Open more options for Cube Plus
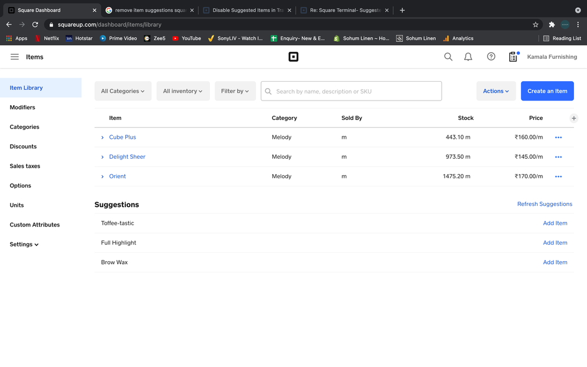Image resolution: width=587 pixels, height=367 pixels. [x=558, y=138]
